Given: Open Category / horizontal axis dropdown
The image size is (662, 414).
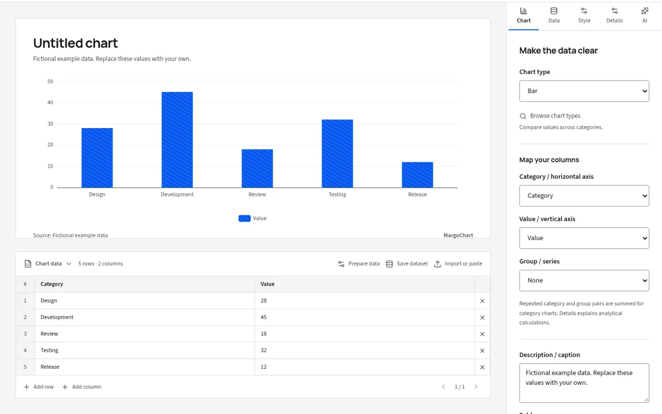Looking at the screenshot, I should click(x=584, y=196).
